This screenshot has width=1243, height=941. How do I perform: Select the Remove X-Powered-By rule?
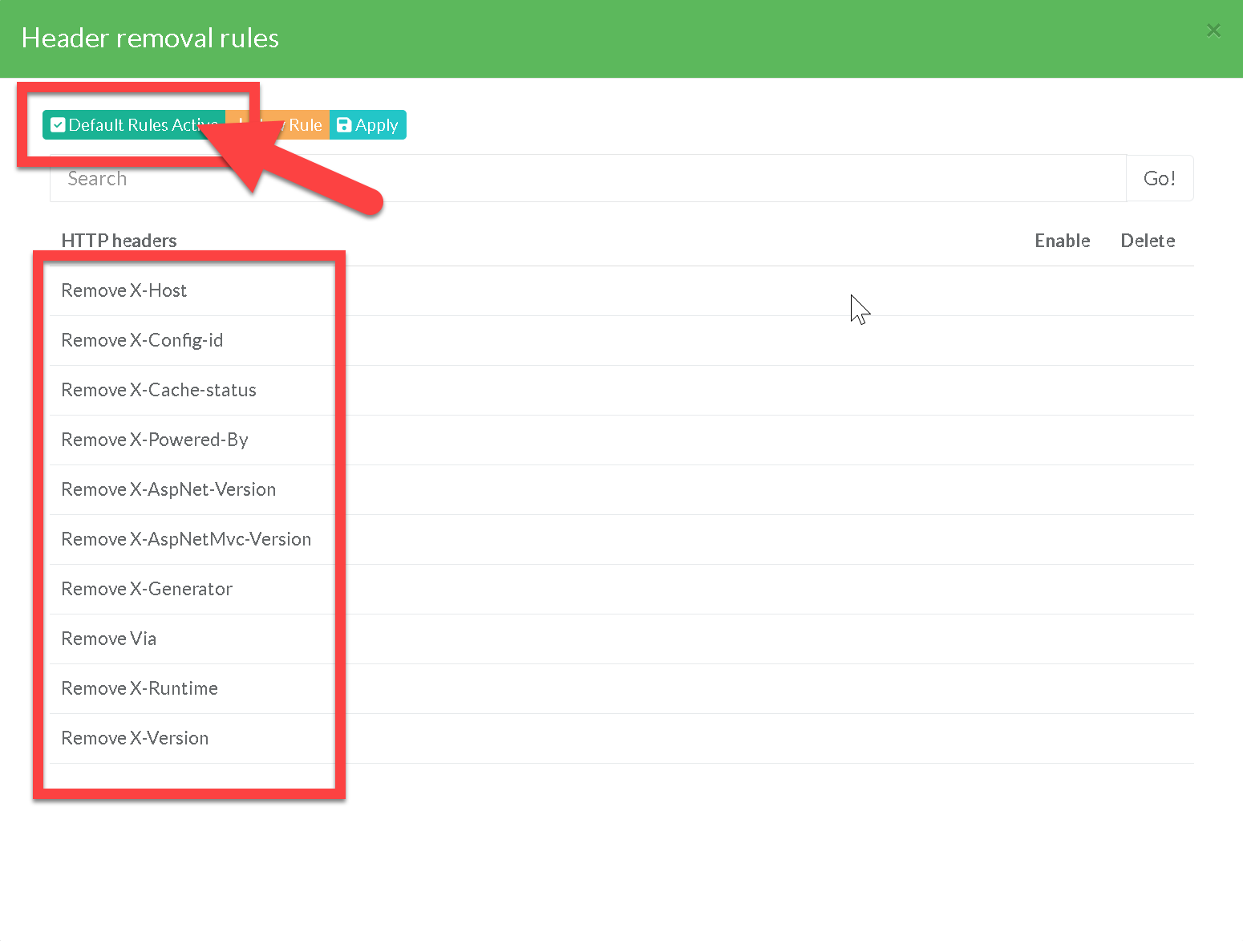pos(155,440)
